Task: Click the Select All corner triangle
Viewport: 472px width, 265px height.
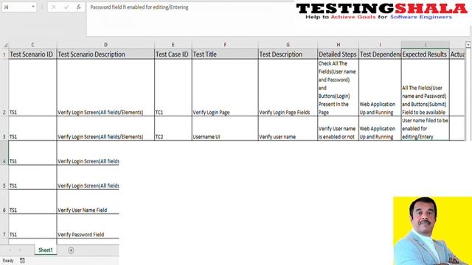Action: [x=5, y=45]
